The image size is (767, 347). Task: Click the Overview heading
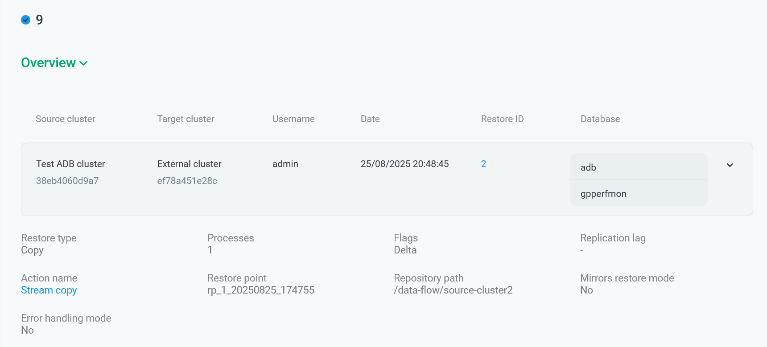(48, 63)
